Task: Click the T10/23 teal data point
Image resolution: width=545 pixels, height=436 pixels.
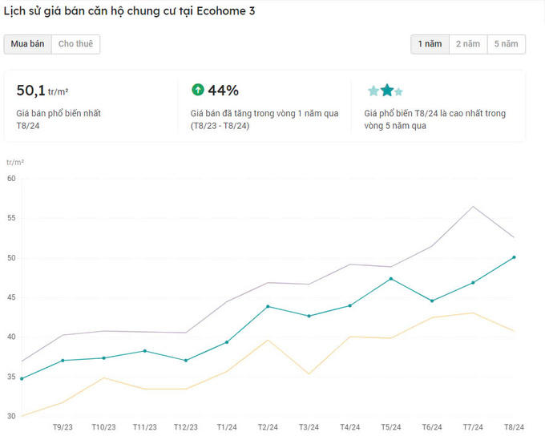Action: pos(103,358)
